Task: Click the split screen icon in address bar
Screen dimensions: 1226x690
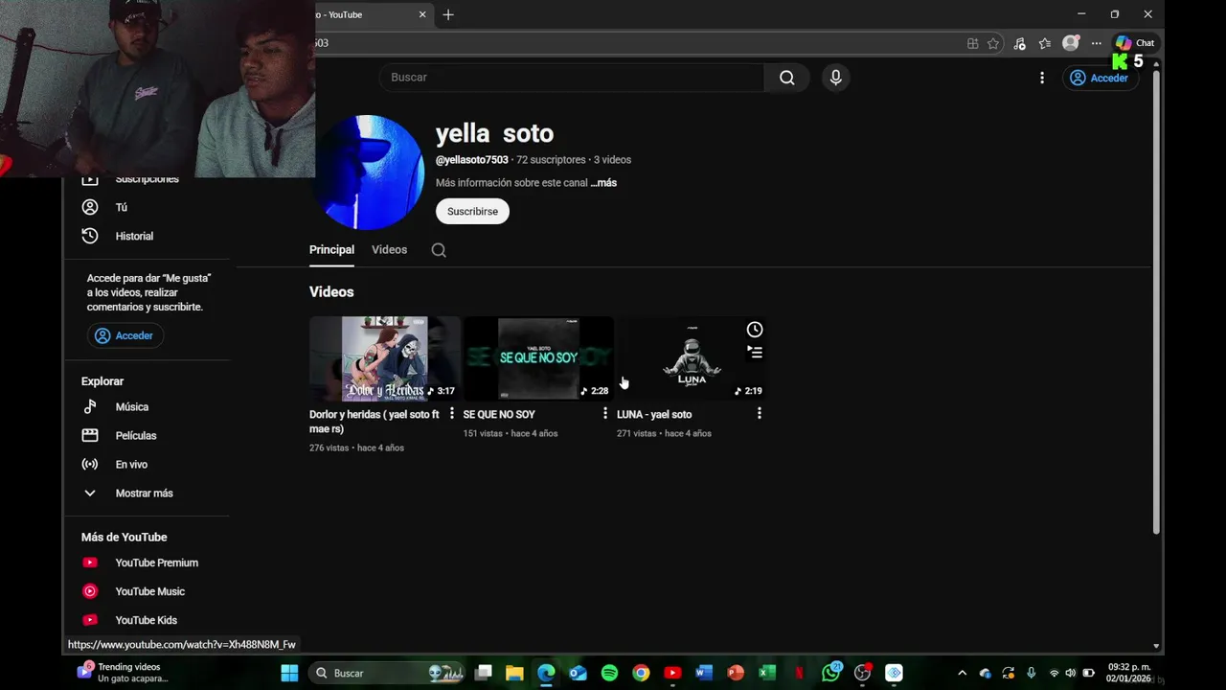Action: (972, 43)
